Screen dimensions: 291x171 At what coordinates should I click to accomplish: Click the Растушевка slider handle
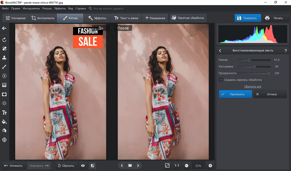[254, 67]
